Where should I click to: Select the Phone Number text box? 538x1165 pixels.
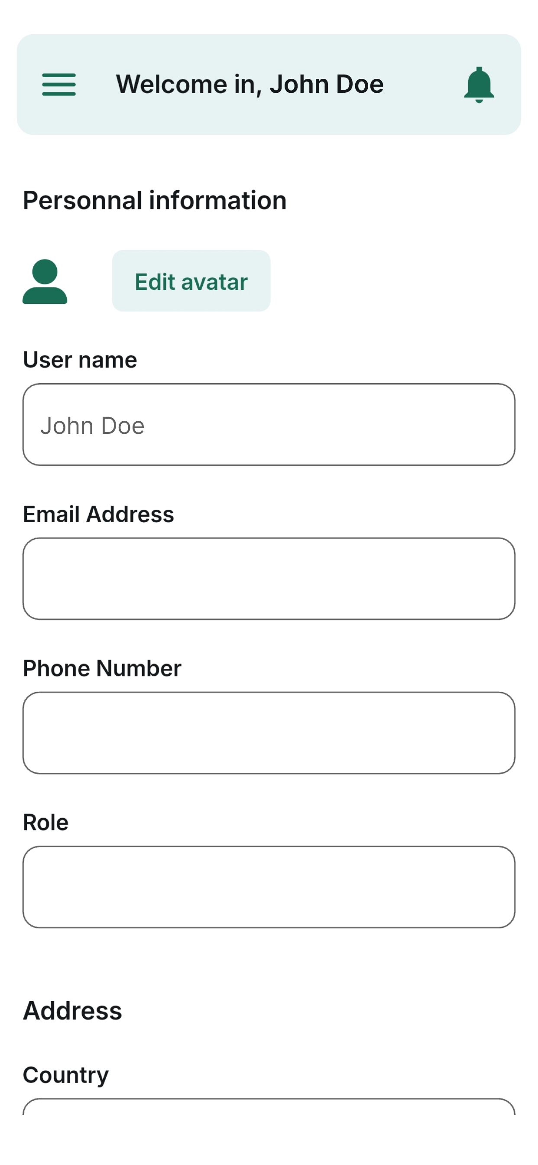pos(269,733)
